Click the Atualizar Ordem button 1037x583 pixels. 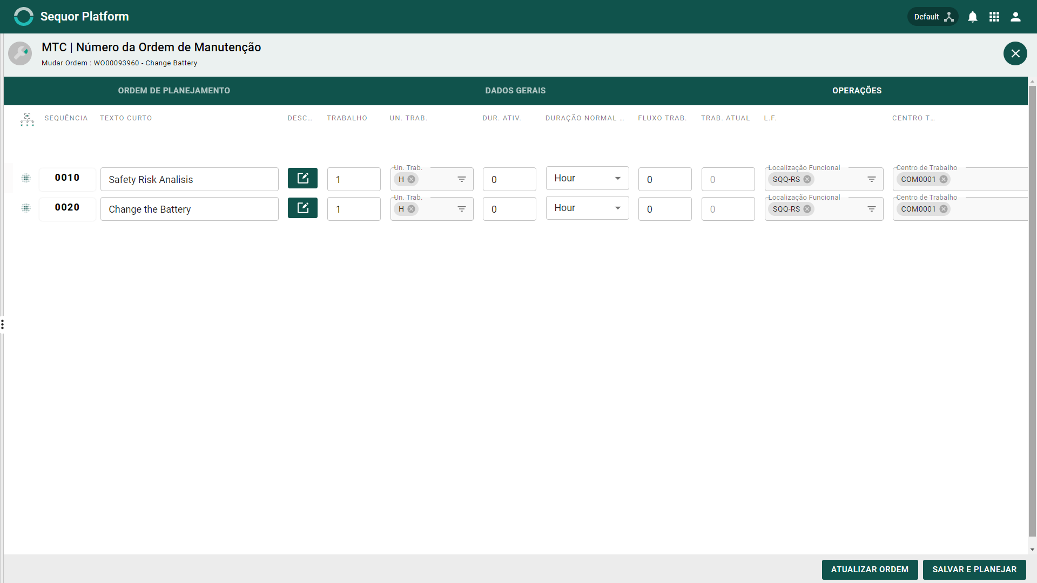870,570
